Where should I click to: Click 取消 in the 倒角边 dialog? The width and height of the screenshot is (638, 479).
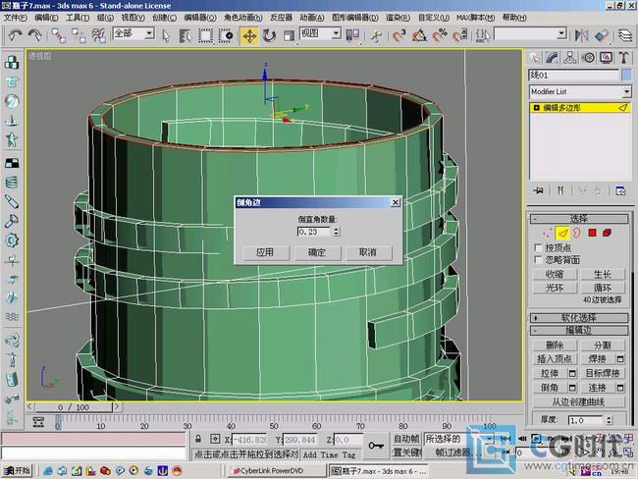368,252
